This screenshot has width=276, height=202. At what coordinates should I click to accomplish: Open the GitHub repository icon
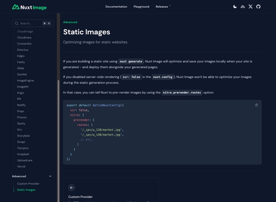pyautogui.click(x=258, y=7)
